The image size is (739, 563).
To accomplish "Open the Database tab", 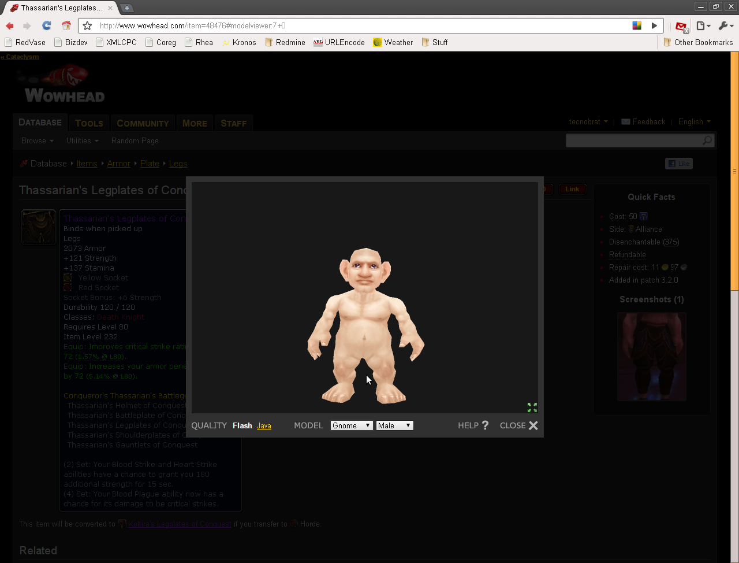I will point(40,123).
